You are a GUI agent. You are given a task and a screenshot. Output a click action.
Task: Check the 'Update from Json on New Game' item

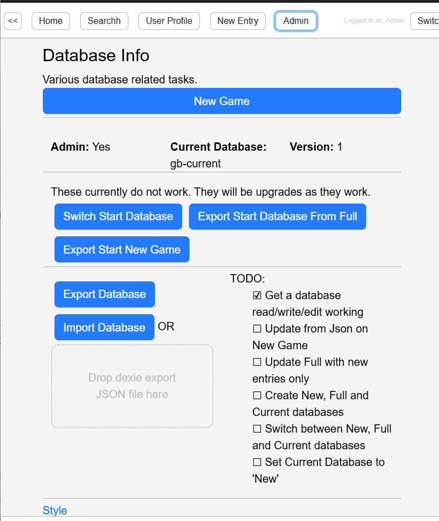[x=256, y=329]
